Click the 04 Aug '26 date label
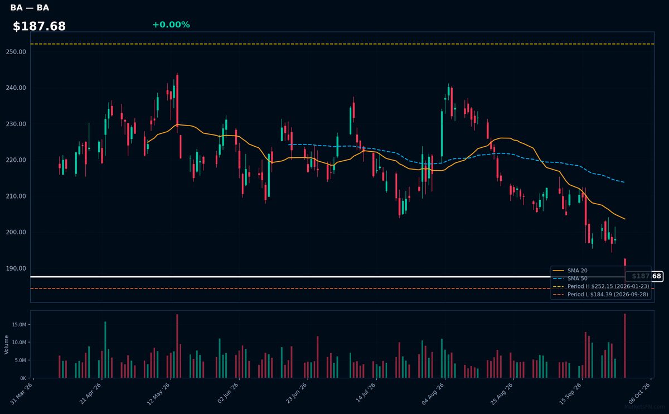This screenshot has height=414, width=669. coord(434,393)
